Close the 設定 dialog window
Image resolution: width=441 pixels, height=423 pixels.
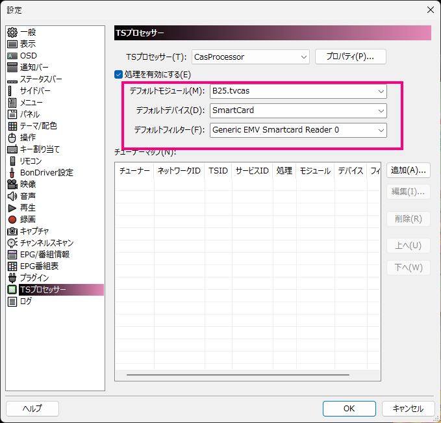pos(431,10)
